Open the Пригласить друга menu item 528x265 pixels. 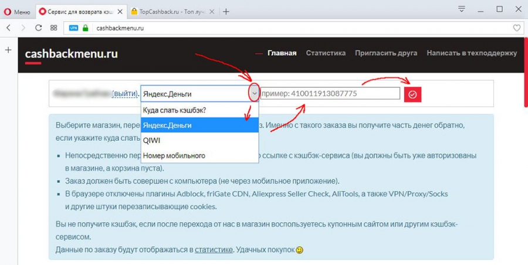386,53
